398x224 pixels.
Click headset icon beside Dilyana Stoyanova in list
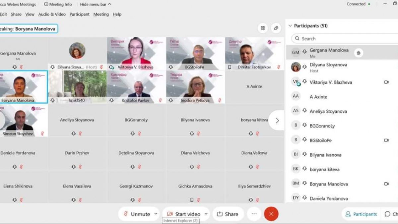(x=304, y=67)
